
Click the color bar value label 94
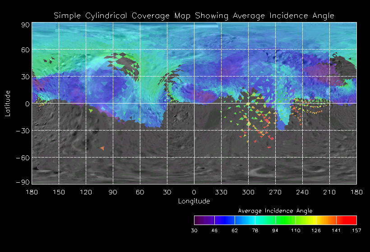pyautogui.click(x=275, y=230)
